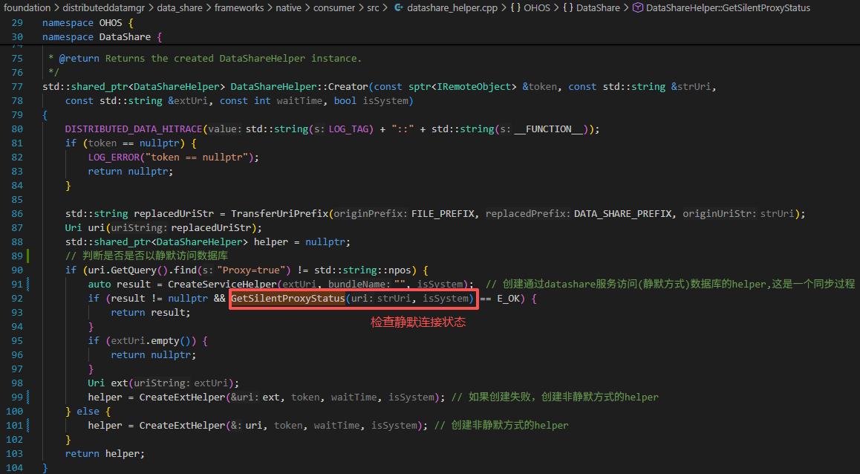Open the 'src' breadcrumb segment
This screenshot has width=860, height=474.
[372, 7]
